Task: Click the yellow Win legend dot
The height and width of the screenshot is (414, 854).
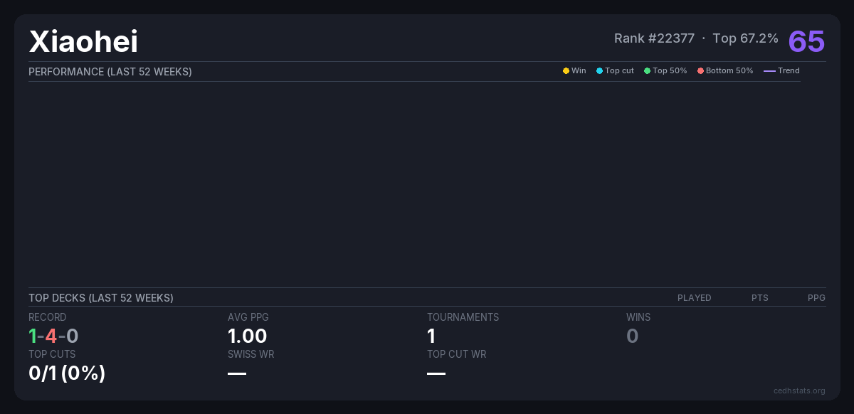Action: pos(566,71)
